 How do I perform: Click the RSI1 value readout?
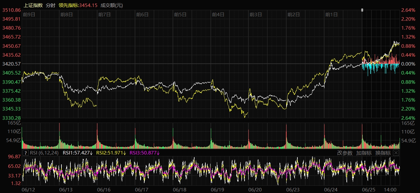78,153
